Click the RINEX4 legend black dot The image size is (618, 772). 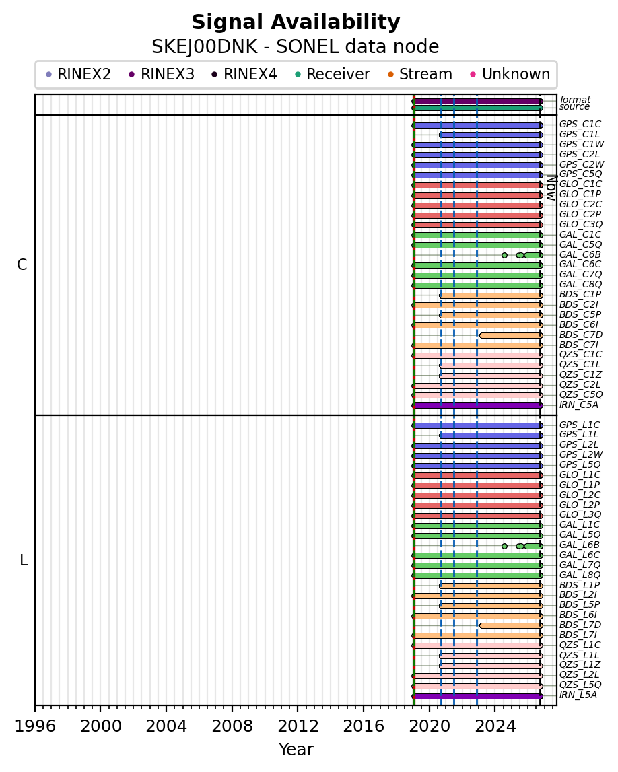click(214, 75)
